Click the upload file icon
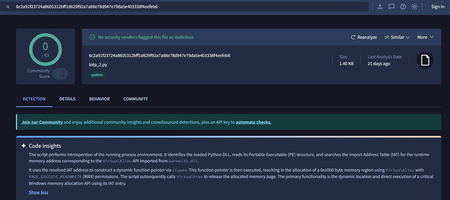 tap(380, 7)
